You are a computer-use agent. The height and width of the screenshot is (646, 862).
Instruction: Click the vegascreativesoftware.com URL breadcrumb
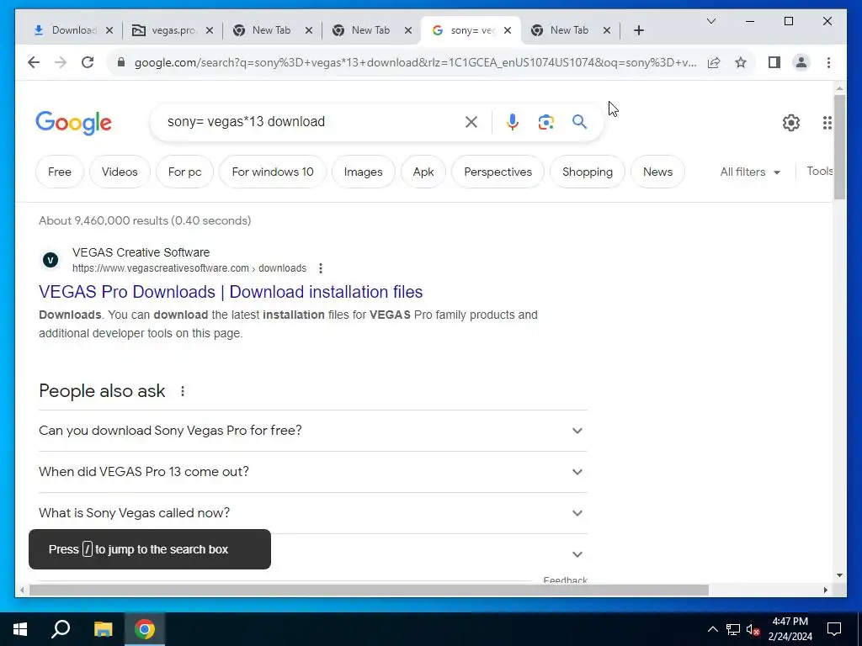point(189,268)
